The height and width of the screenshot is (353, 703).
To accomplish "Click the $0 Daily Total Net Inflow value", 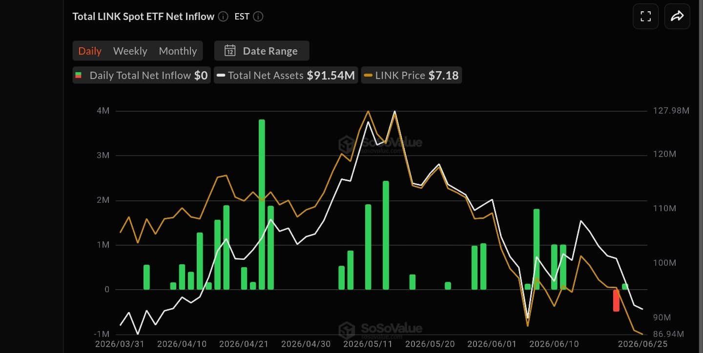I will point(201,76).
